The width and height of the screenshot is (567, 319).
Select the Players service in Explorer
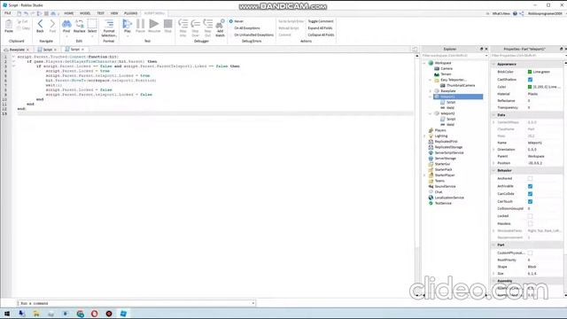pyautogui.click(x=440, y=130)
